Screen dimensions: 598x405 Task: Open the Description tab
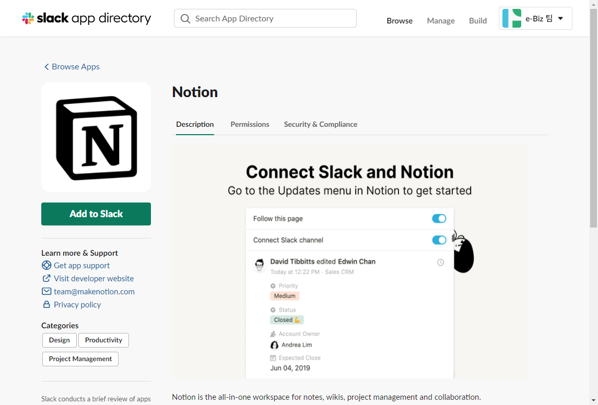(x=195, y=124)
